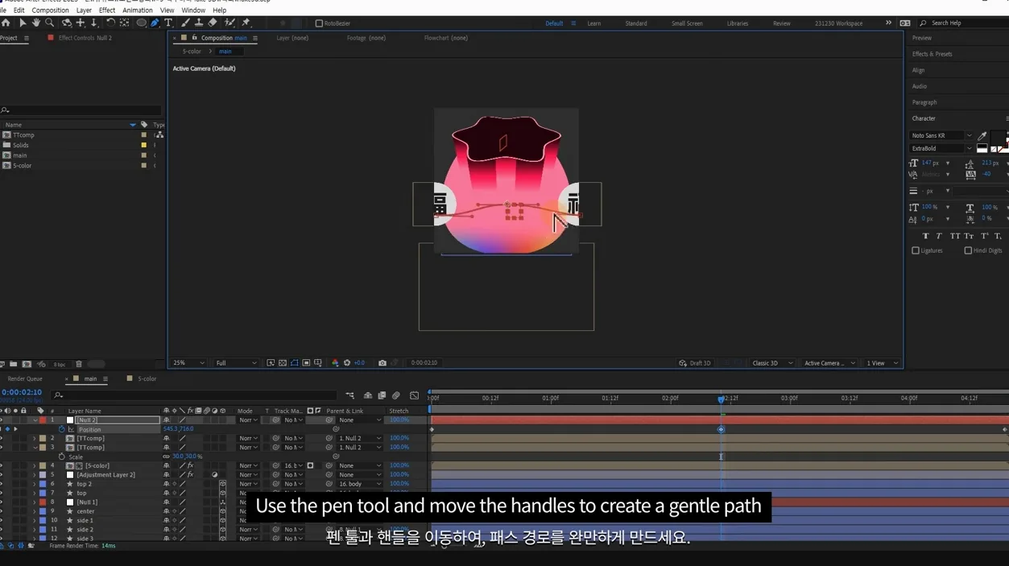1009x566 pixels.
Task: Enable the RotoBezier checkbox
Action: pyautogui.click(x=319, y=23)
